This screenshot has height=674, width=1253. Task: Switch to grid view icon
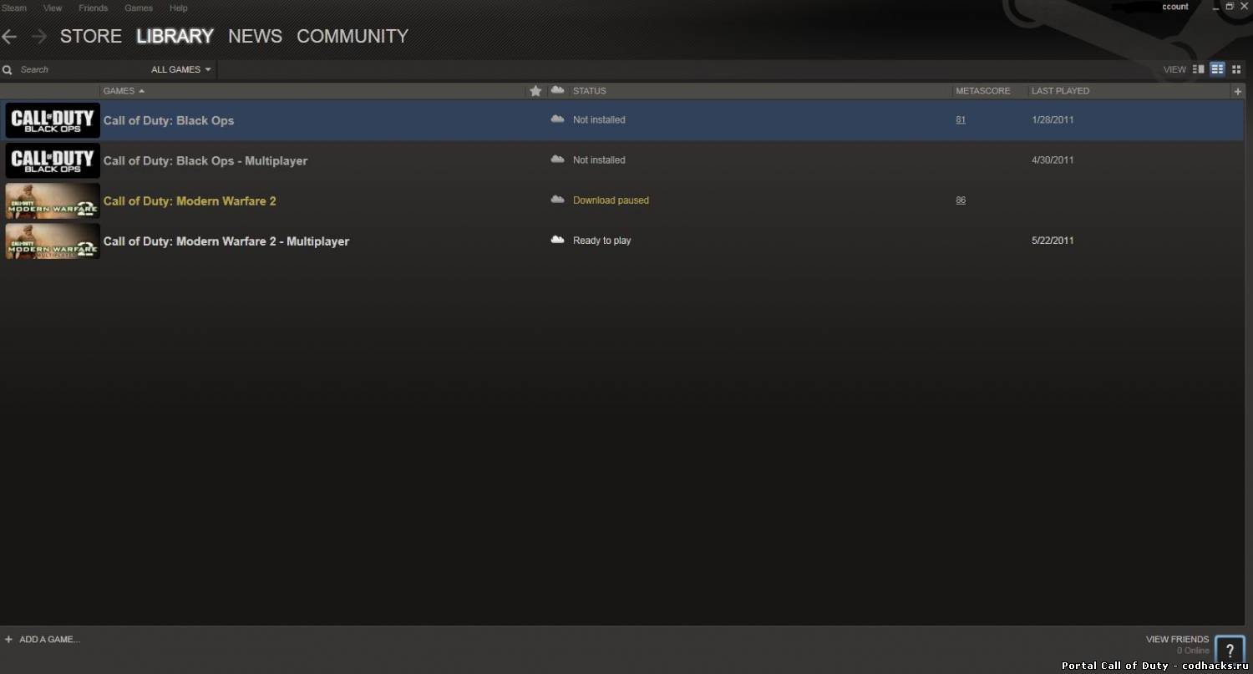[1236, 69]
